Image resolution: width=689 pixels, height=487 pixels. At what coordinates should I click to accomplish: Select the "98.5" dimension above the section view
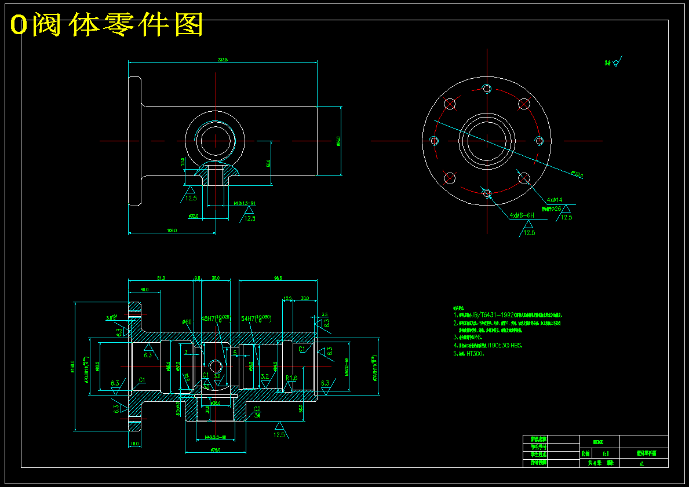278,278
